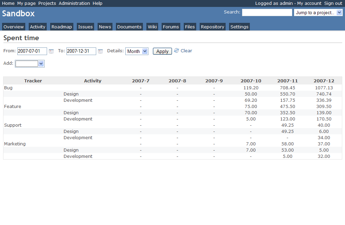Click the 352.50 value cell
This screenshot has width=345, height=225.
[287, 113]
